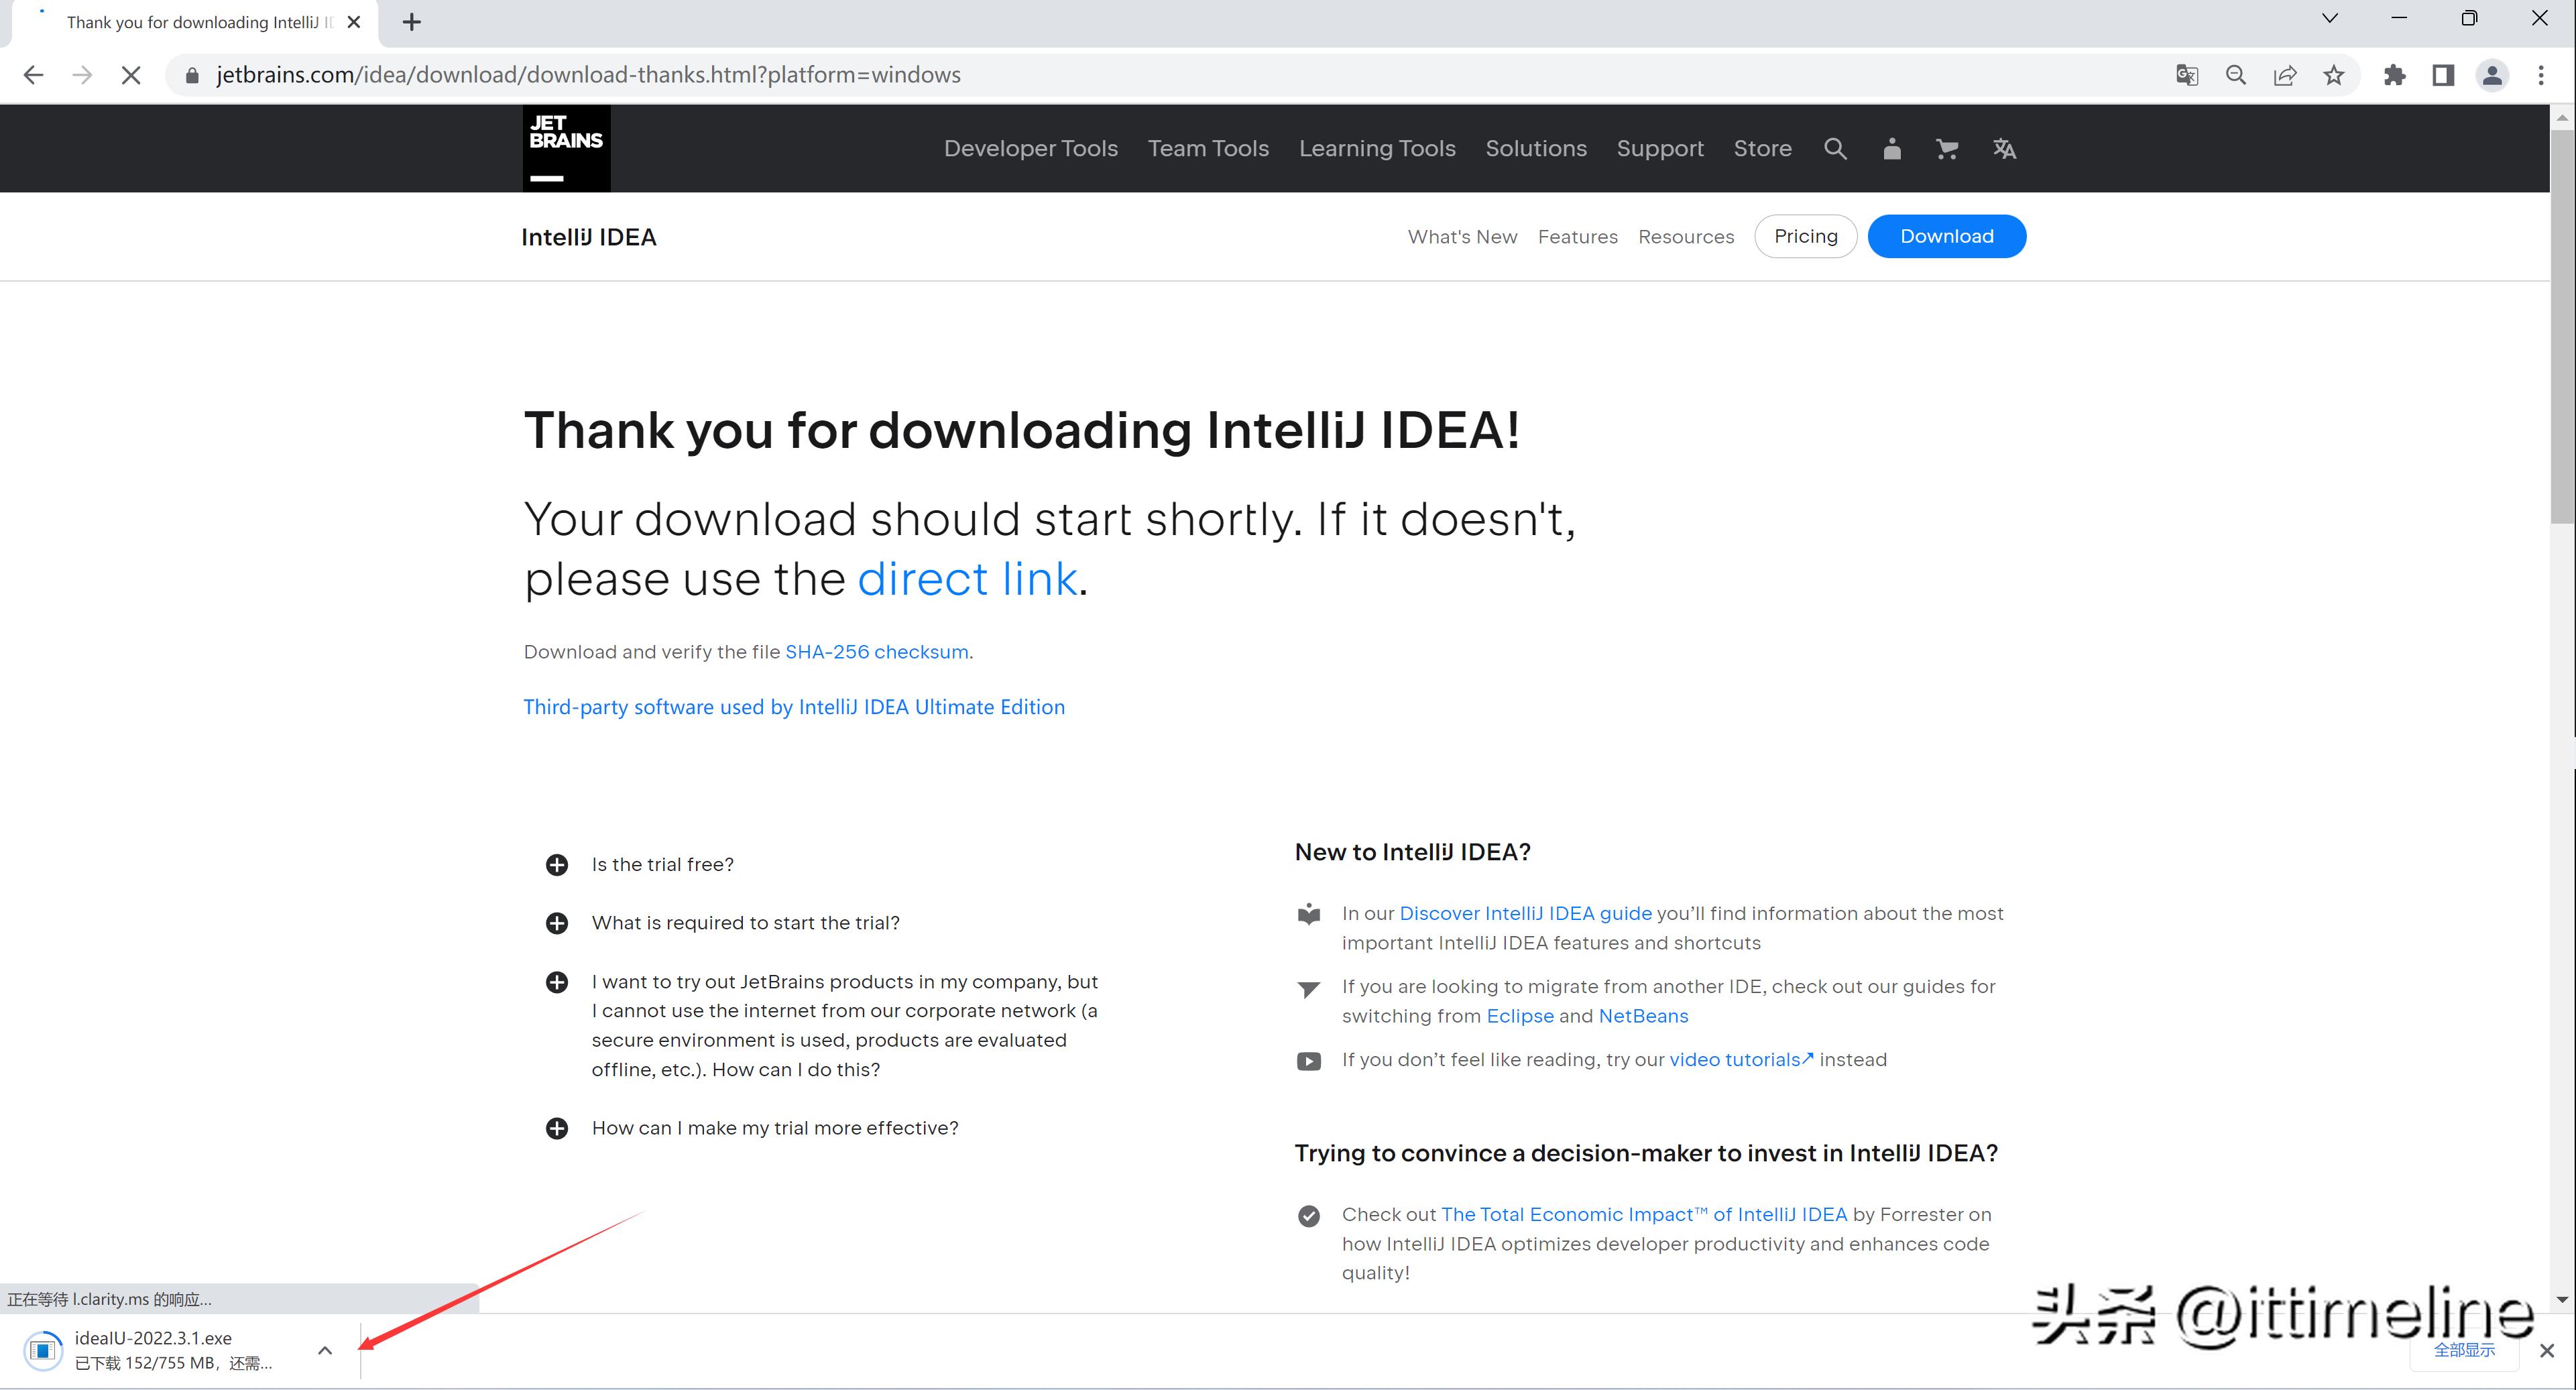Click the IntelliJ IDEA product title

click(589, 237)
